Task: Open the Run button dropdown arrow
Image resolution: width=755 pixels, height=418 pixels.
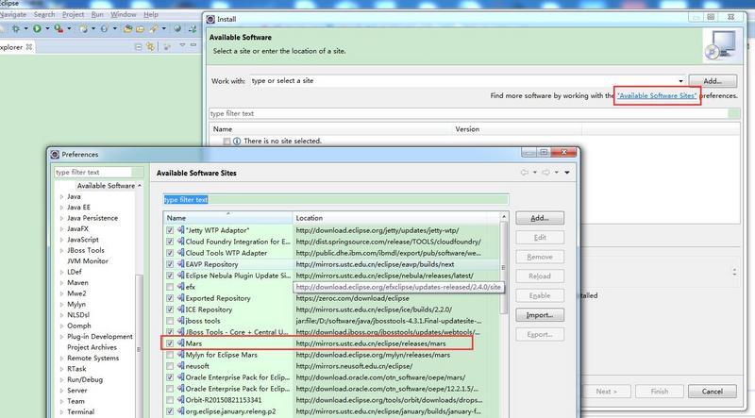Action: pos(48,28)
